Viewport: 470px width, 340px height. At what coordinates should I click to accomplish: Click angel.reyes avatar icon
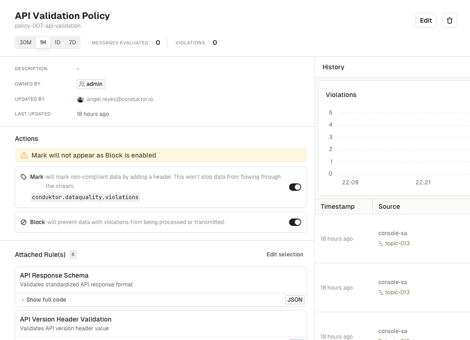tap(80, 99)
